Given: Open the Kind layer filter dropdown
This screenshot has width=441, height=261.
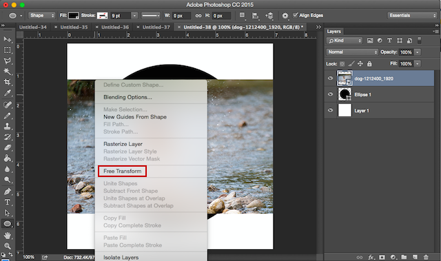Looking at the screenshot, I should tap(345, 41).
